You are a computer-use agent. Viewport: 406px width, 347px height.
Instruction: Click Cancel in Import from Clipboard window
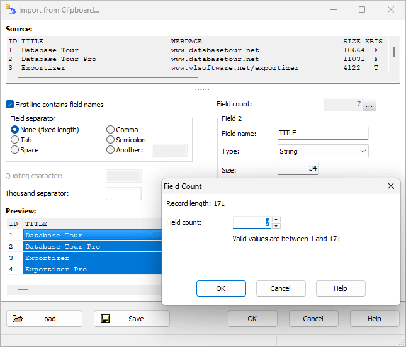click(313, 319)
